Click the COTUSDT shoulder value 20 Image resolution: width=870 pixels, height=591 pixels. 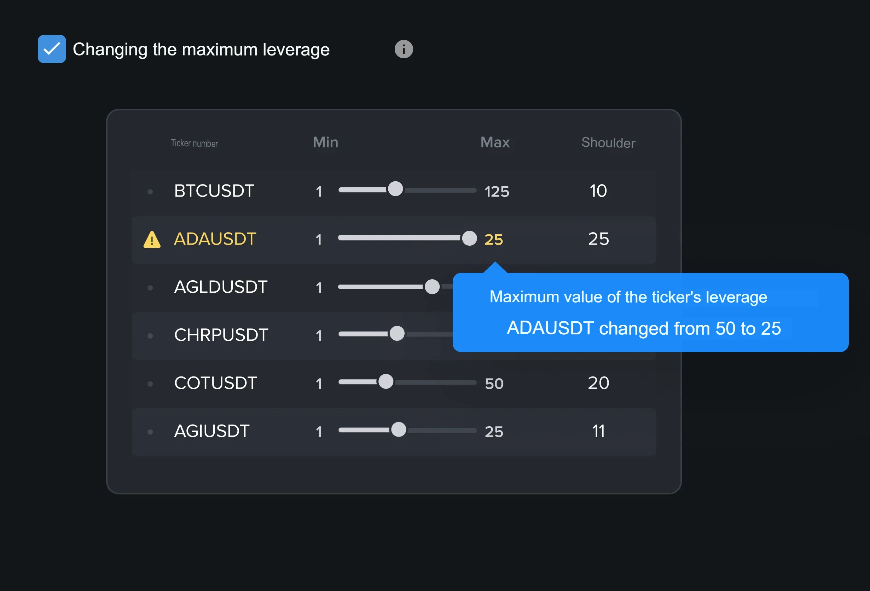click(x=598, y=383)
